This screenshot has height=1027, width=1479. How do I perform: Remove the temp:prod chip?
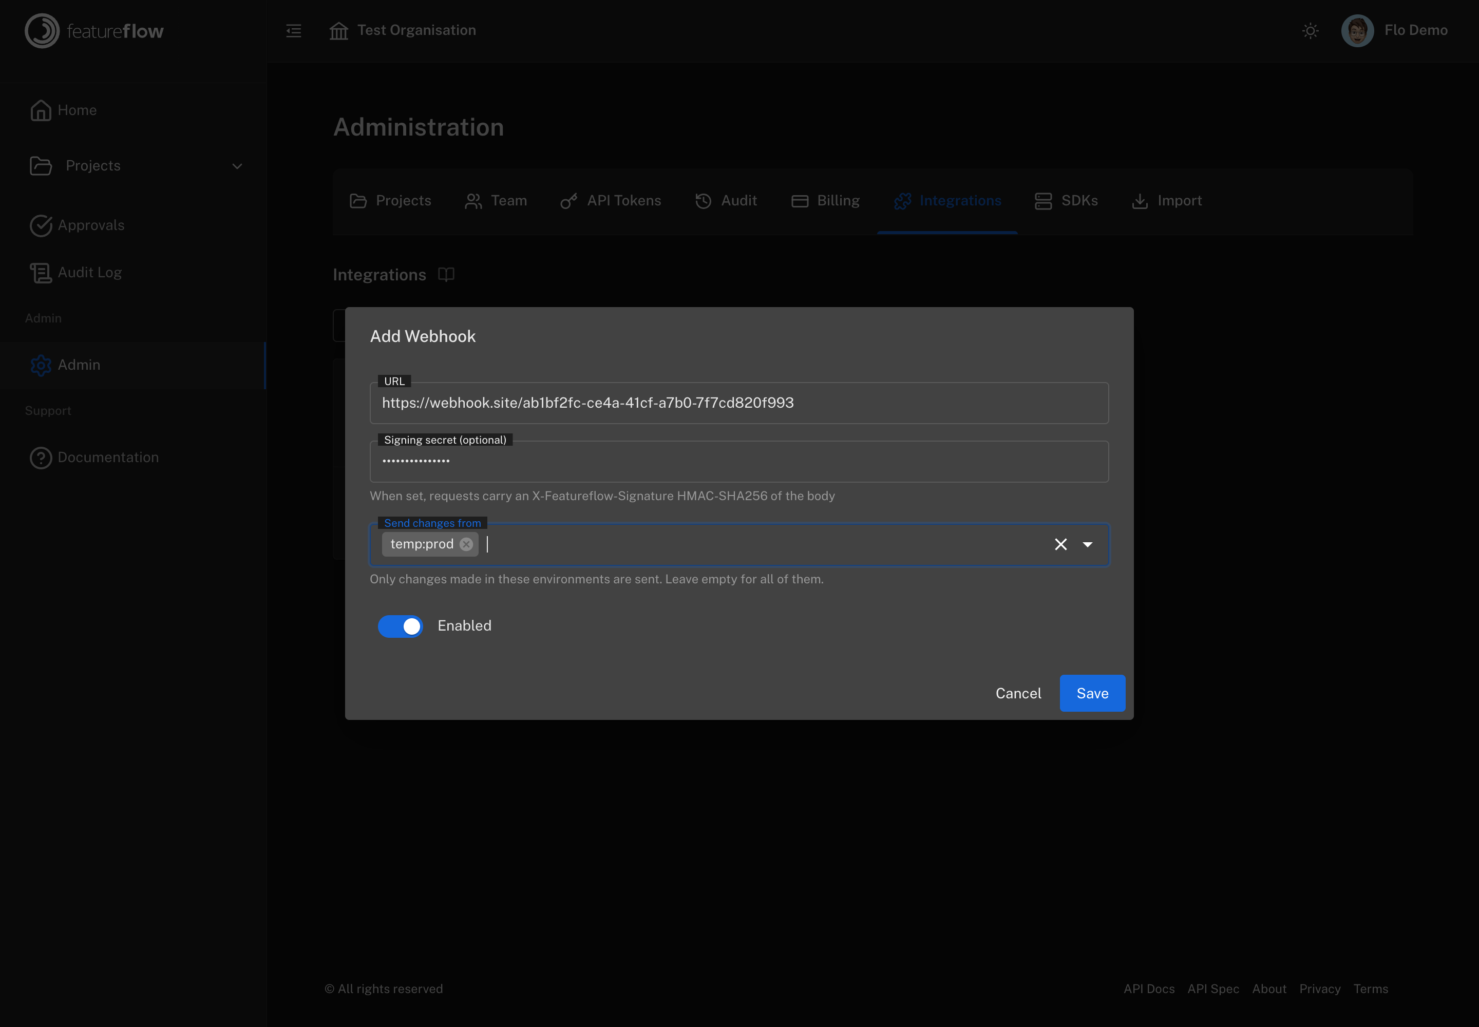tap(467, 544)
